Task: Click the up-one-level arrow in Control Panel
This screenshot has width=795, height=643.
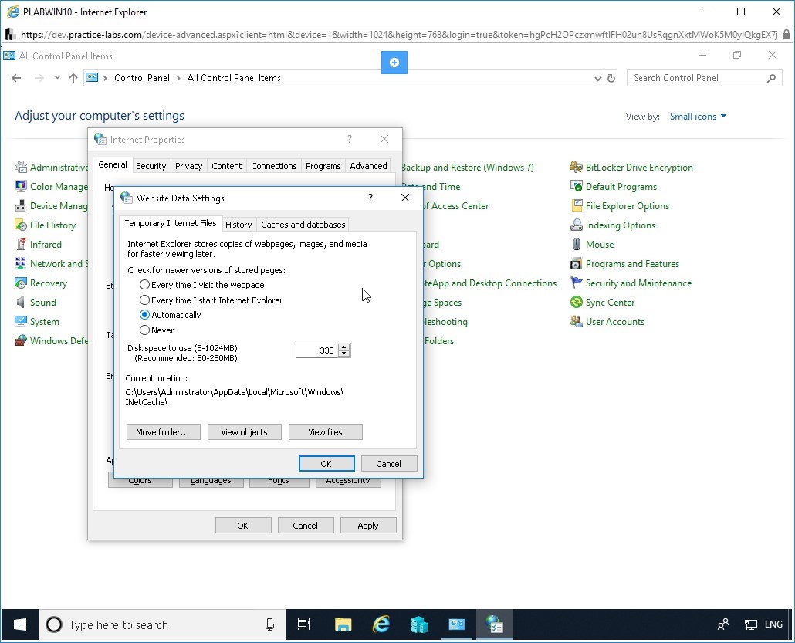Action: (x=73, y=78)
